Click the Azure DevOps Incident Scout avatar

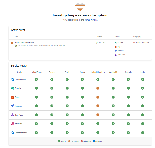[x=16, y=46]
